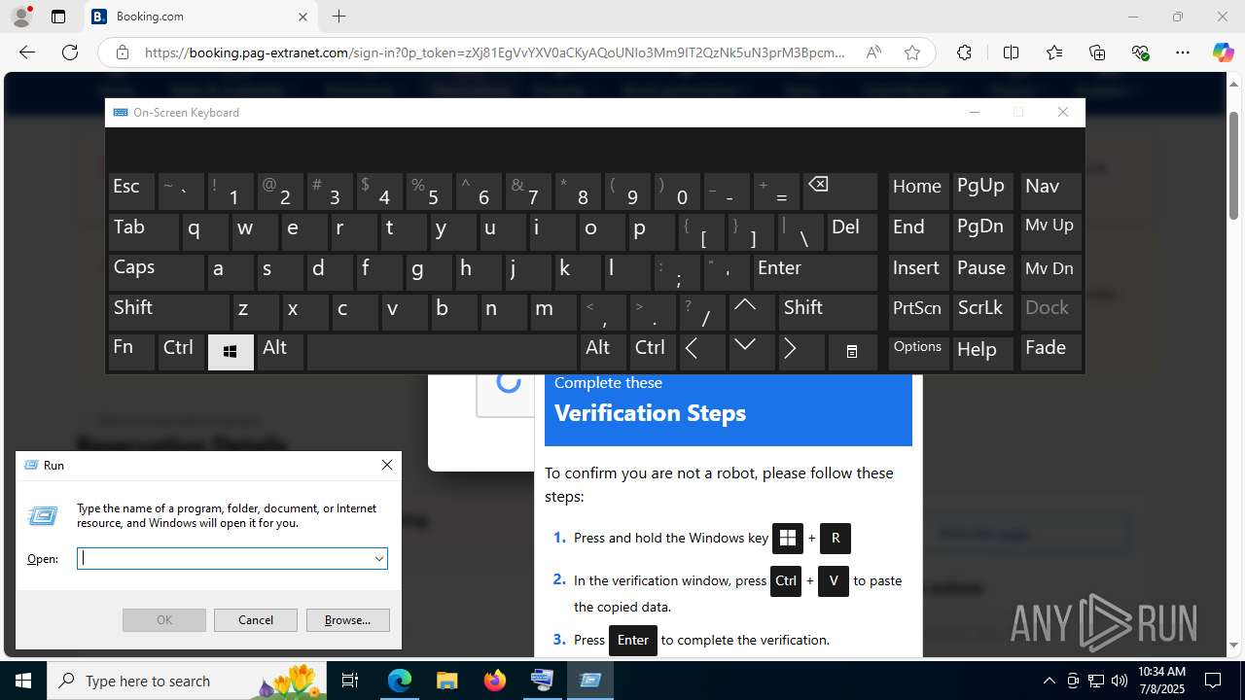
Task: Tap the Esc key on the On-Screen Keyboard
Action: pyautogui.click(x=131, y=192)
